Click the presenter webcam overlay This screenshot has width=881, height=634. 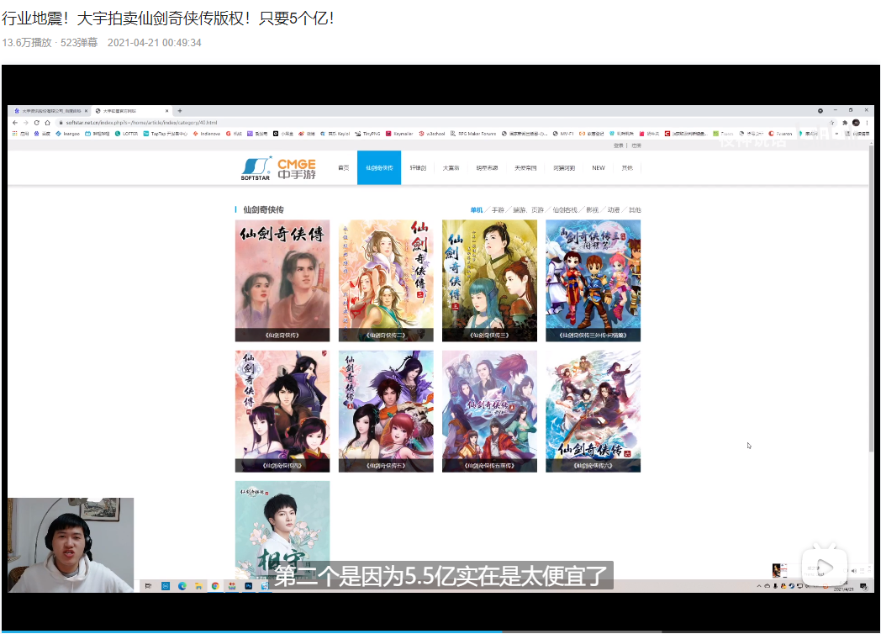[x=71, y=545]
